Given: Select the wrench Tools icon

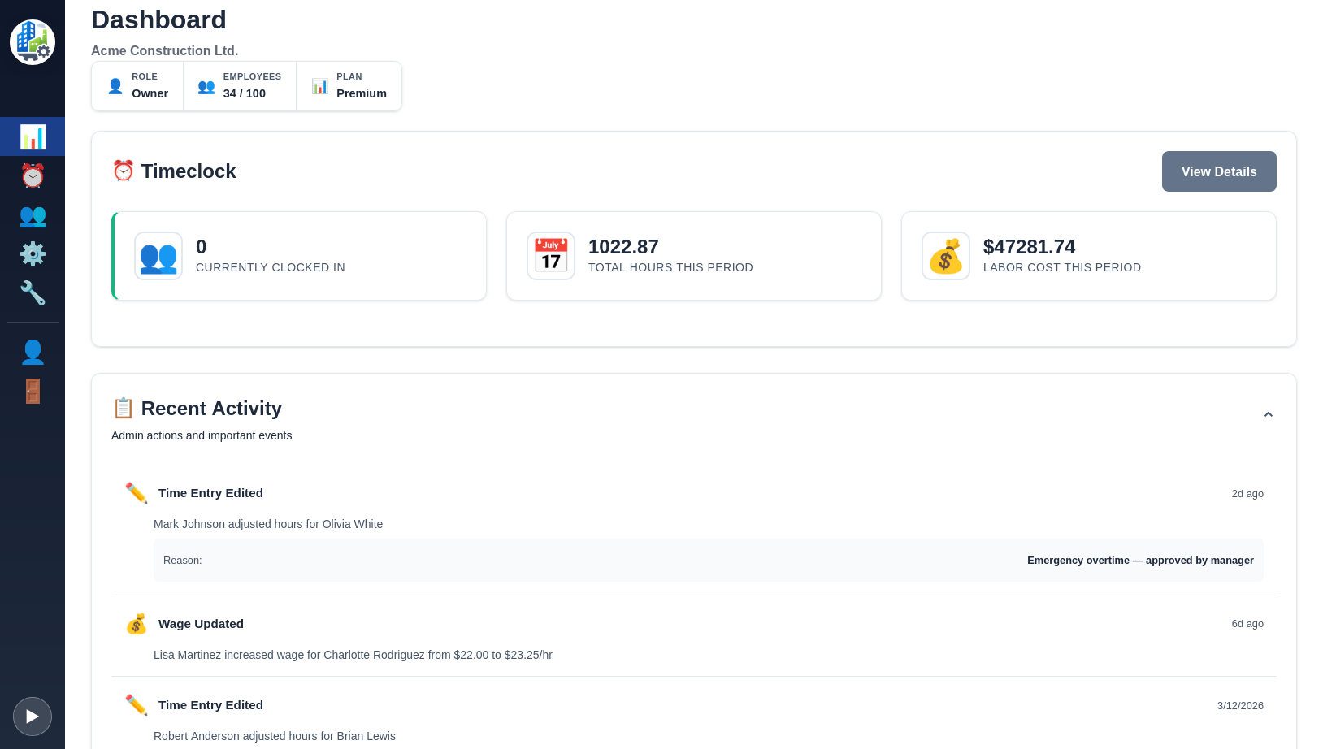Looking at the screenshot, I should [x=33, y=293].
